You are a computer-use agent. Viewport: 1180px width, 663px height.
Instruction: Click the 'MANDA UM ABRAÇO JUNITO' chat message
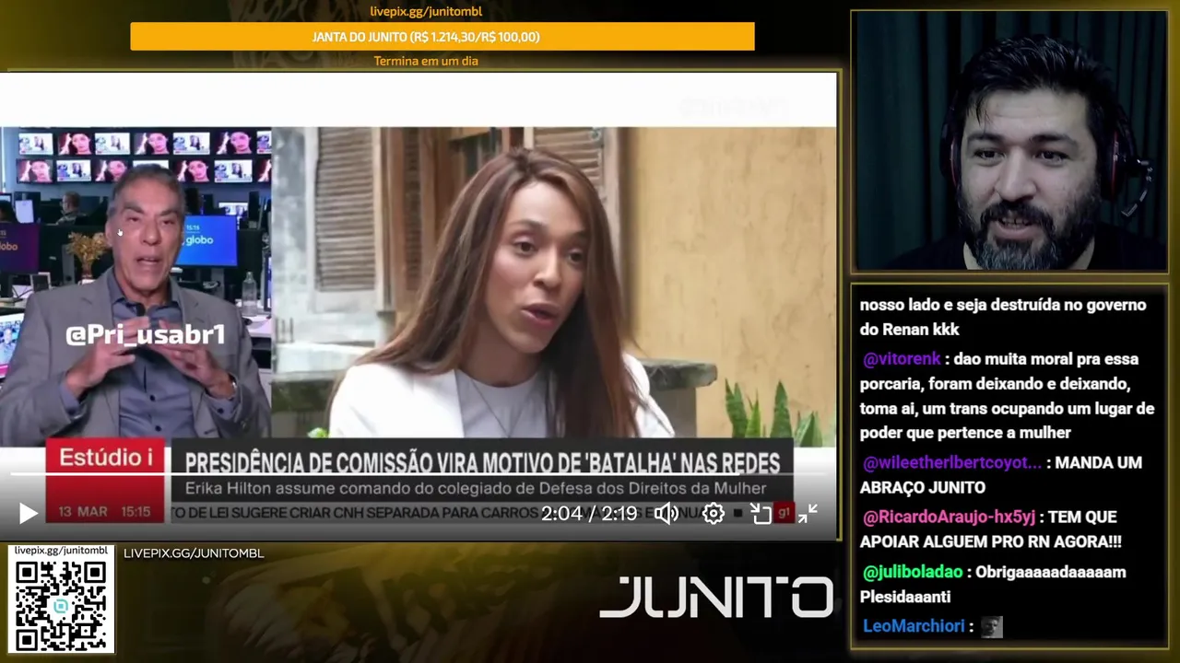pos(1001,475)
